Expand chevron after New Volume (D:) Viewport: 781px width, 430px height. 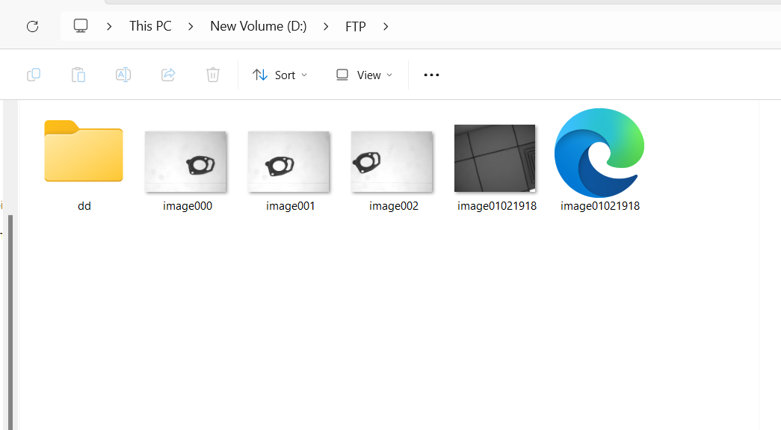(326, 26)
